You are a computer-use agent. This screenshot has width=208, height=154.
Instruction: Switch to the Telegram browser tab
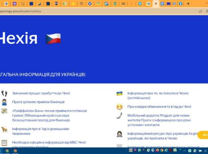(x=140, y=4)
